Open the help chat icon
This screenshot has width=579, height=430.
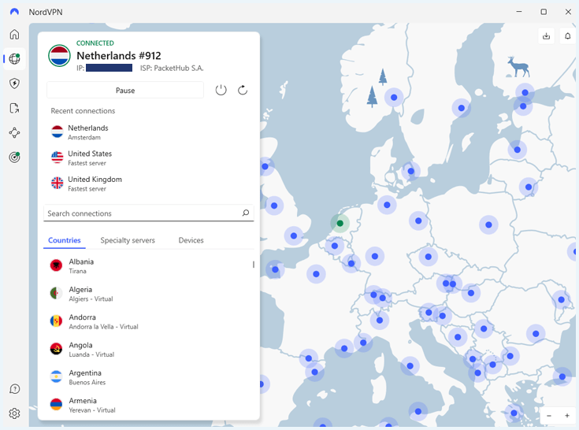click(x=14, y=389)
